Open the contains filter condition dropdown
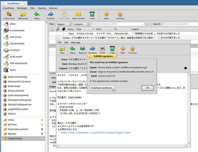 click(x=81, y=24)
